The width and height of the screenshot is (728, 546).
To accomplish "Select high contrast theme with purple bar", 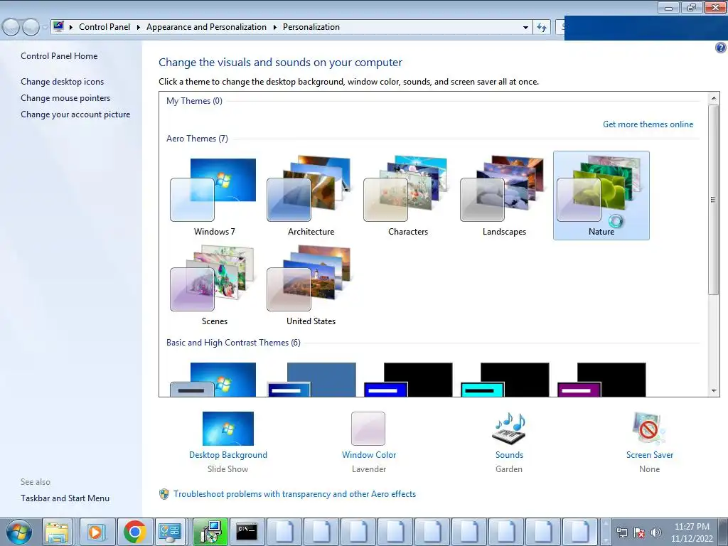I will tap(601, 380).
